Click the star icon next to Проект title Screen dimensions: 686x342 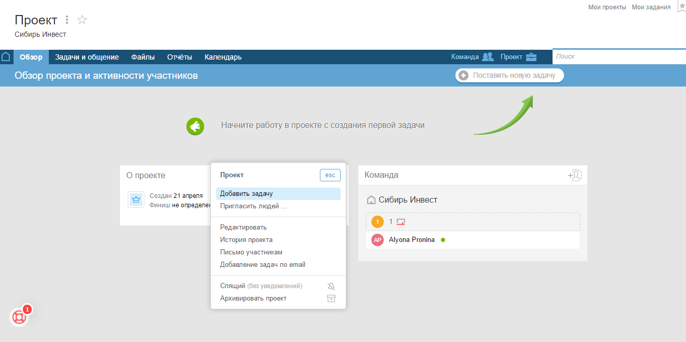pyautogui.click(x=82, y=20)
